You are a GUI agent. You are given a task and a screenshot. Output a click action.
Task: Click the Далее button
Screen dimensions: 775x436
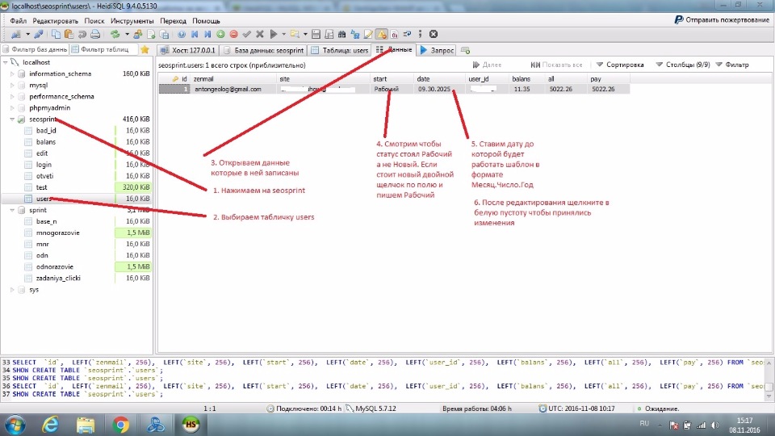(x=487, y=65)
